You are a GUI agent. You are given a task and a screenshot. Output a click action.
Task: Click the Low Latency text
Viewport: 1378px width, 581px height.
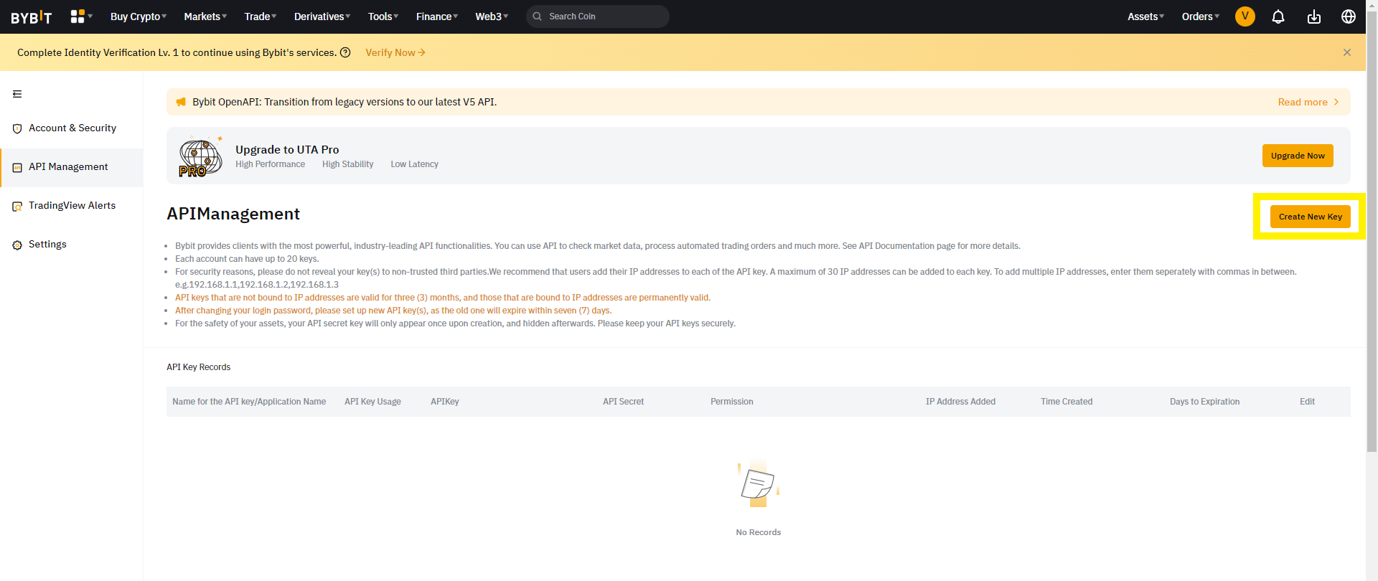pos(414,164)
